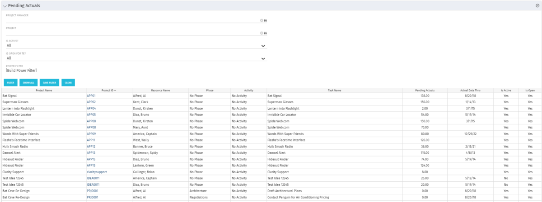
Task: Sort by Actual Date Thru column header
Action: point(471,91)
